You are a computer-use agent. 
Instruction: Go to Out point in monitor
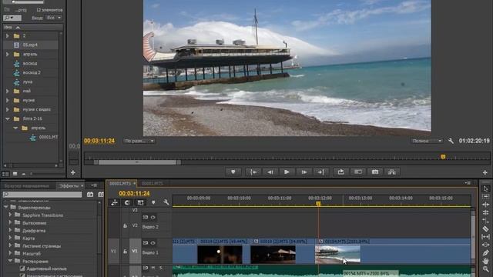320,172
